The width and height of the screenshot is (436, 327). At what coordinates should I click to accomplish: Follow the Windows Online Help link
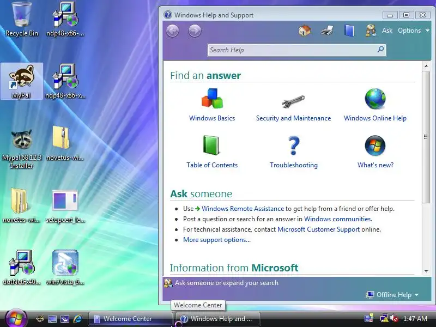(x=375, y=118)
